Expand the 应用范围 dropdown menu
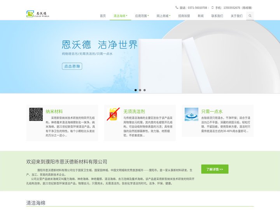The image size is (280, 210). 142,16
